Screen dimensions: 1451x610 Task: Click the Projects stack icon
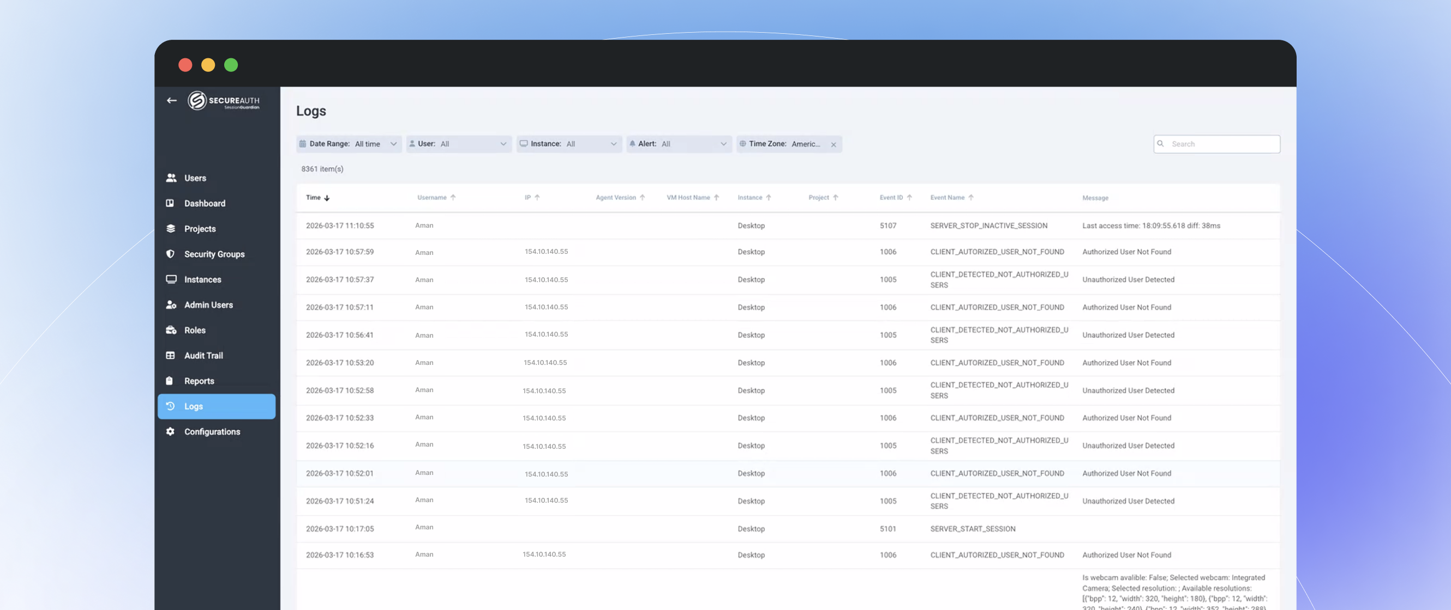(171, 228)
